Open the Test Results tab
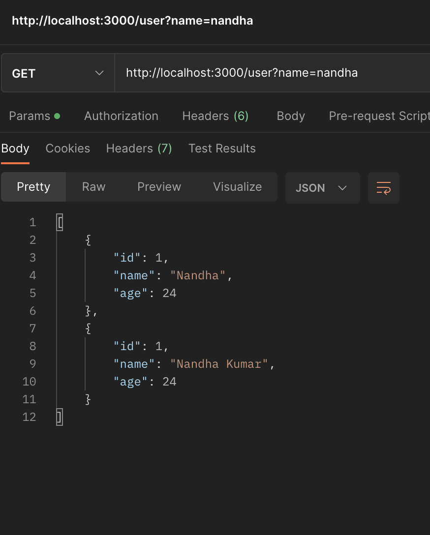The height and width of the screenshot is (535, 430). [x=222, y=149]
